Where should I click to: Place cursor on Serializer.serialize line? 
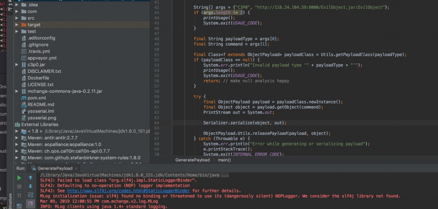tap(245, 123)
